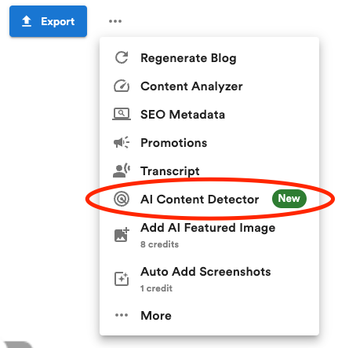Click the Content Analyzer gauge icon

[x=122, y=86]
